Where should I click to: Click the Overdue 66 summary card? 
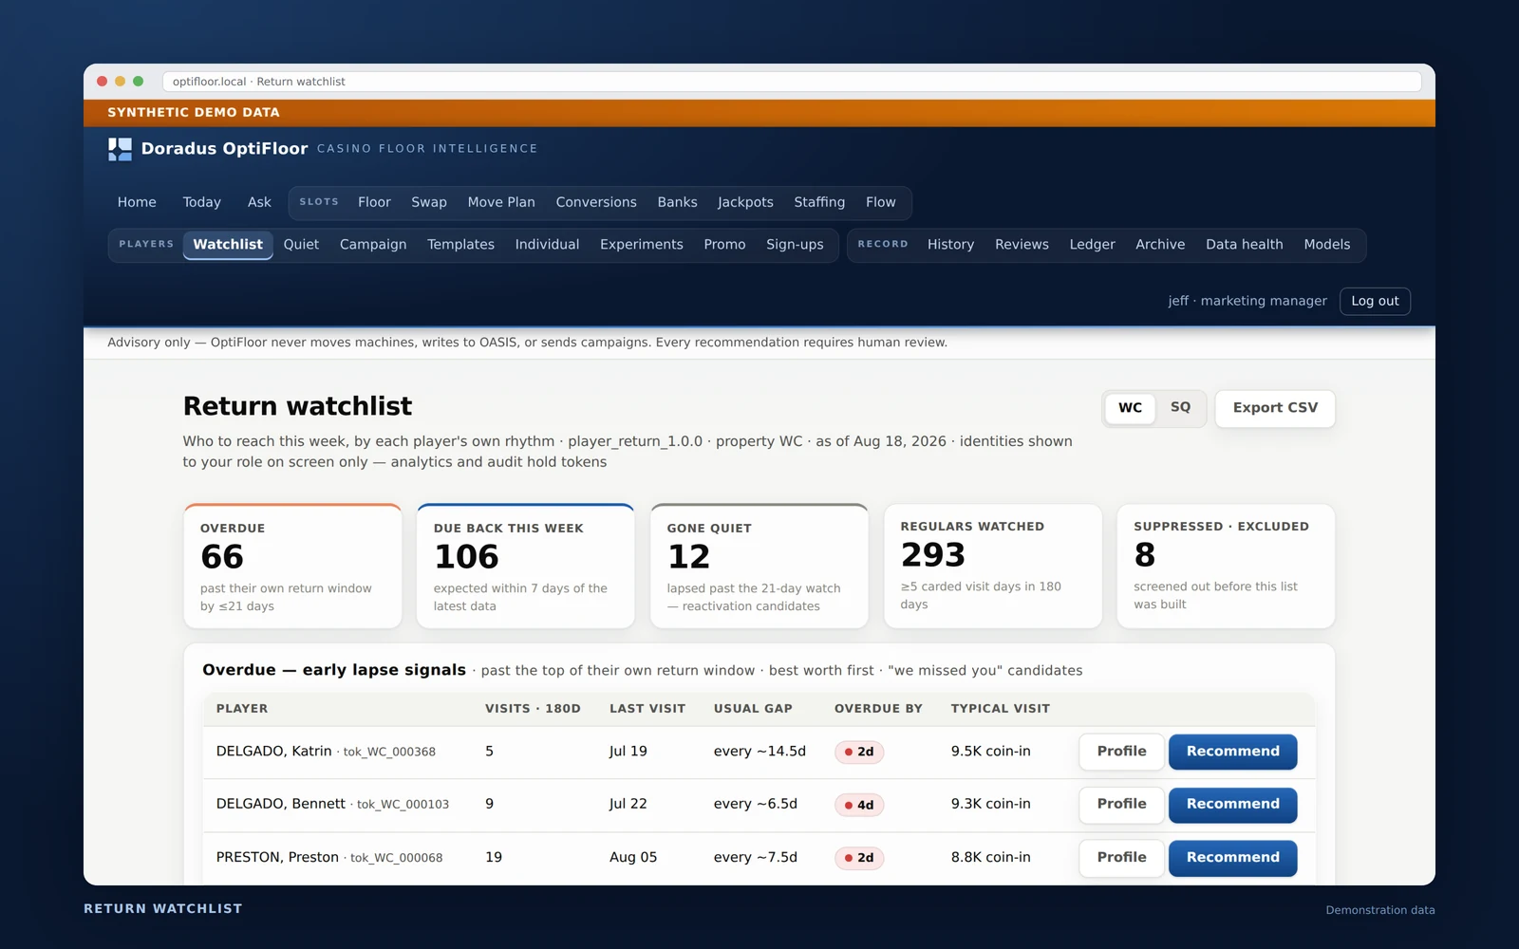tap(292, 566)
